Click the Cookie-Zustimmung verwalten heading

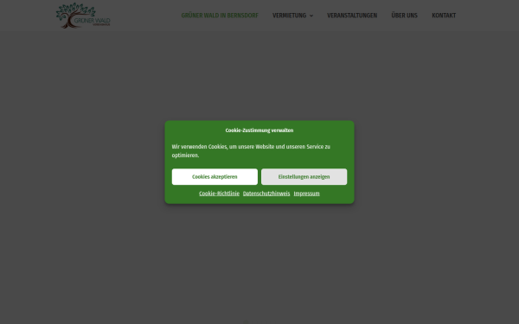(x=259, y=130)
